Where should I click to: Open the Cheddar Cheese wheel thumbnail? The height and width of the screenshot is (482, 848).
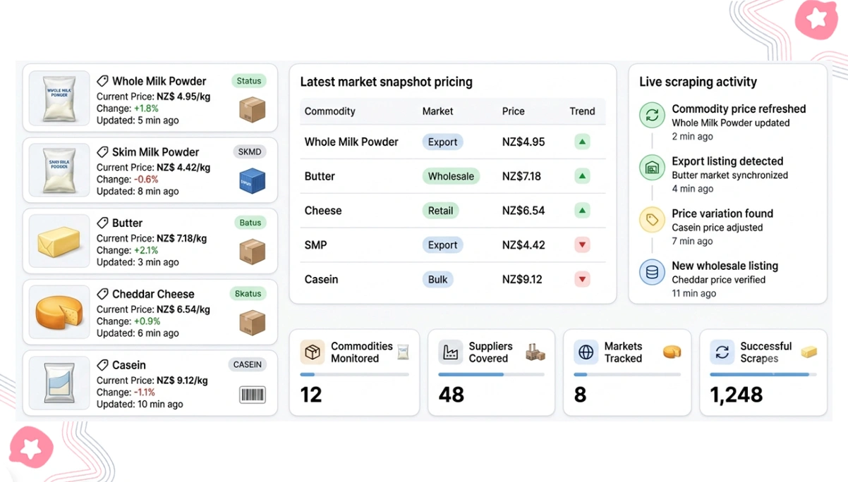click(59, 311)
